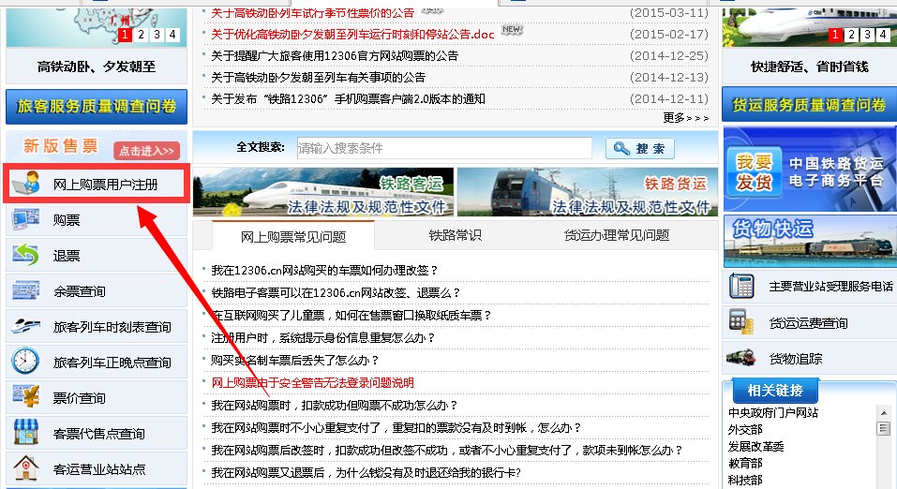The width and height of the screenshot is (897, 489).
Task: Open 我要发货 freight e-commerce banner
Action: pyautogui.click(x=810, y=170)
